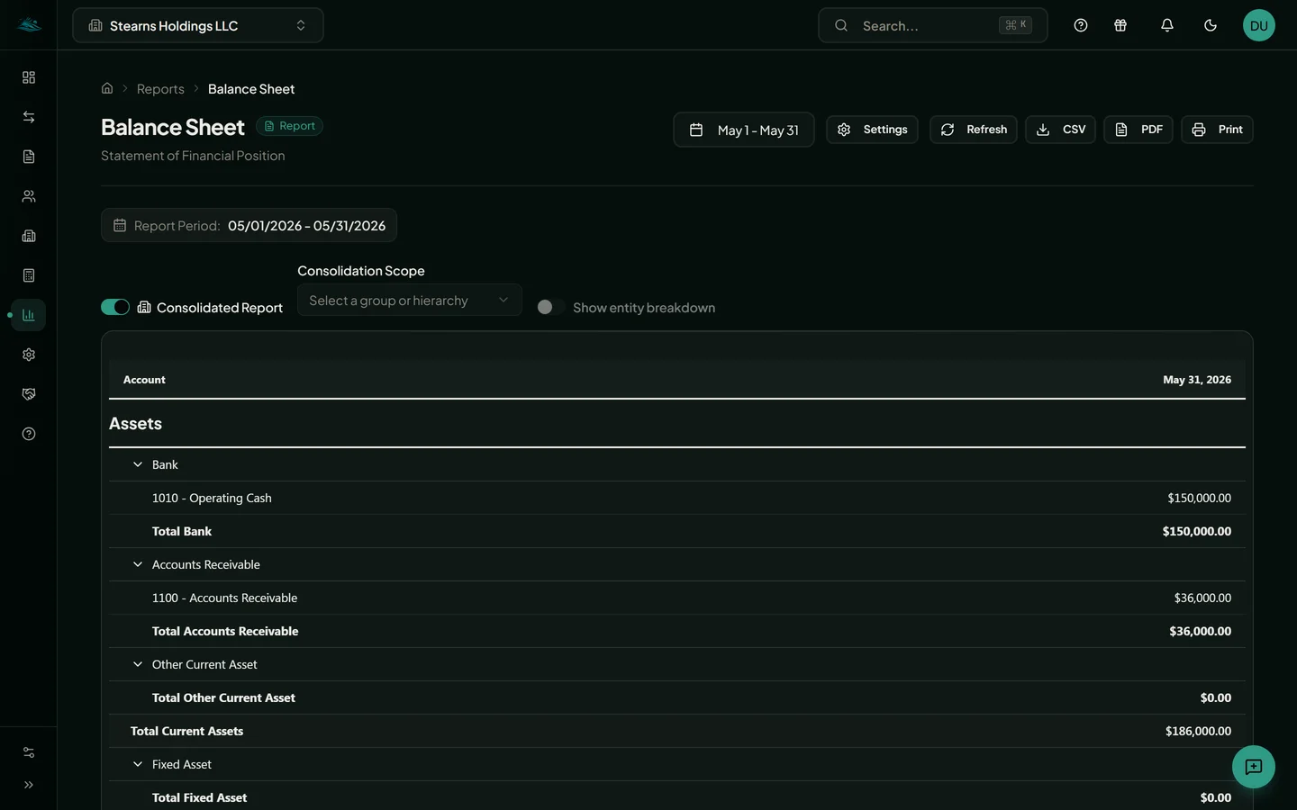The width and height of the screenshot is (1297, 810).
Task: Open the documents page icon in sidebar
Action: (29, 157)
